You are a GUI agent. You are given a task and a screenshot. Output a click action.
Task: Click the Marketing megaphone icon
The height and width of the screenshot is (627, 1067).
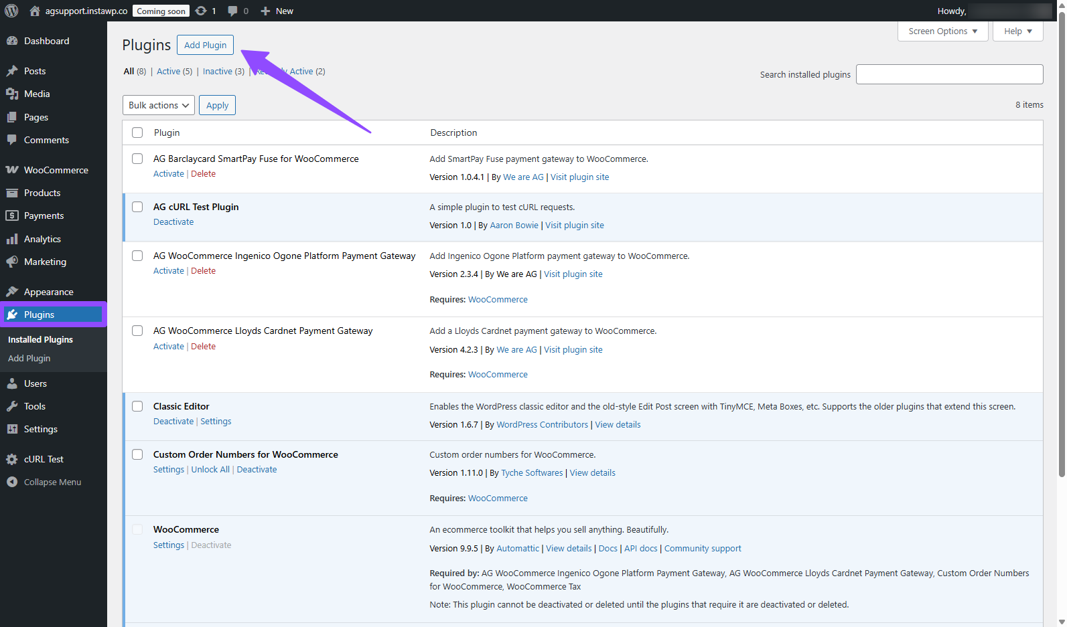[12, 262]
